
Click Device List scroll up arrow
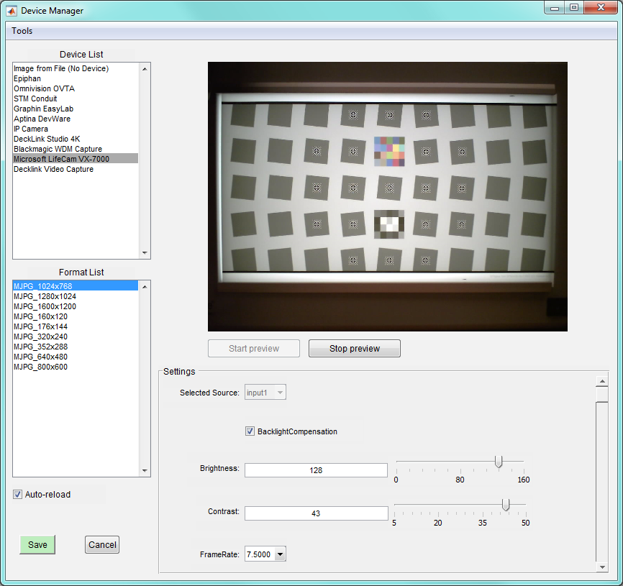145,69
